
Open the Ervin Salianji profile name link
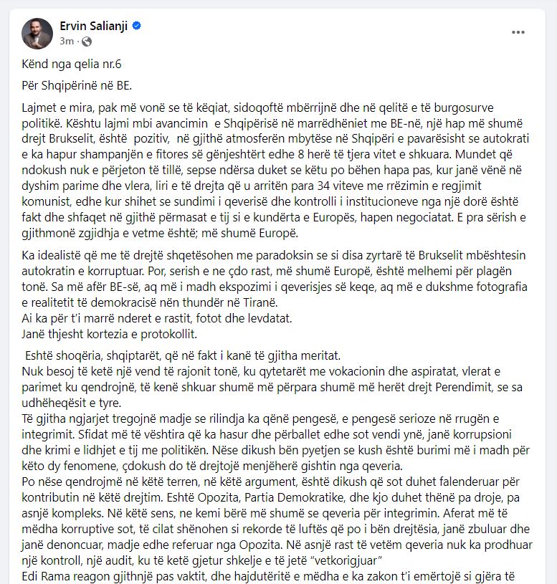click(94, 27)
